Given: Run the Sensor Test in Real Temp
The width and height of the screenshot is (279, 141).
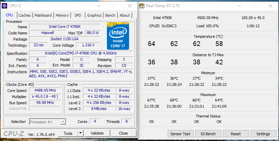Looking at the screenshot, I should (180, 134).
